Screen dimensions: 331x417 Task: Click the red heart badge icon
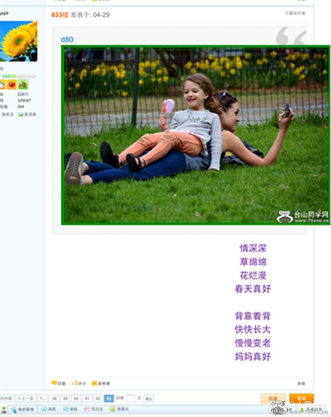click(12, 85)
